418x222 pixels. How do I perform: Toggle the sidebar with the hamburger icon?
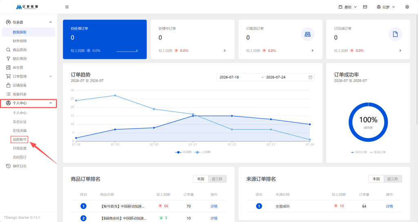coord(67,7)
